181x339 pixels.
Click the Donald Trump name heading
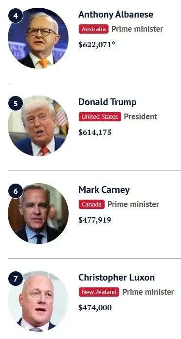pyautogui.click(x=108, y=102)
